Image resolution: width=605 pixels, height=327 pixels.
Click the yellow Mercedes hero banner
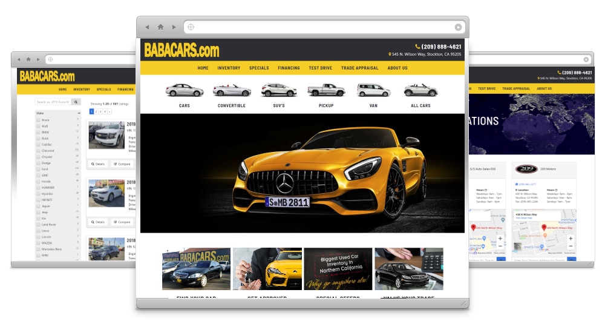(x=302, y=173)
